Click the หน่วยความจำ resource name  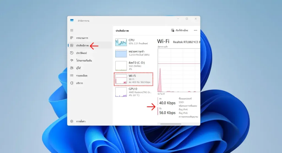[x=137, y=52]
